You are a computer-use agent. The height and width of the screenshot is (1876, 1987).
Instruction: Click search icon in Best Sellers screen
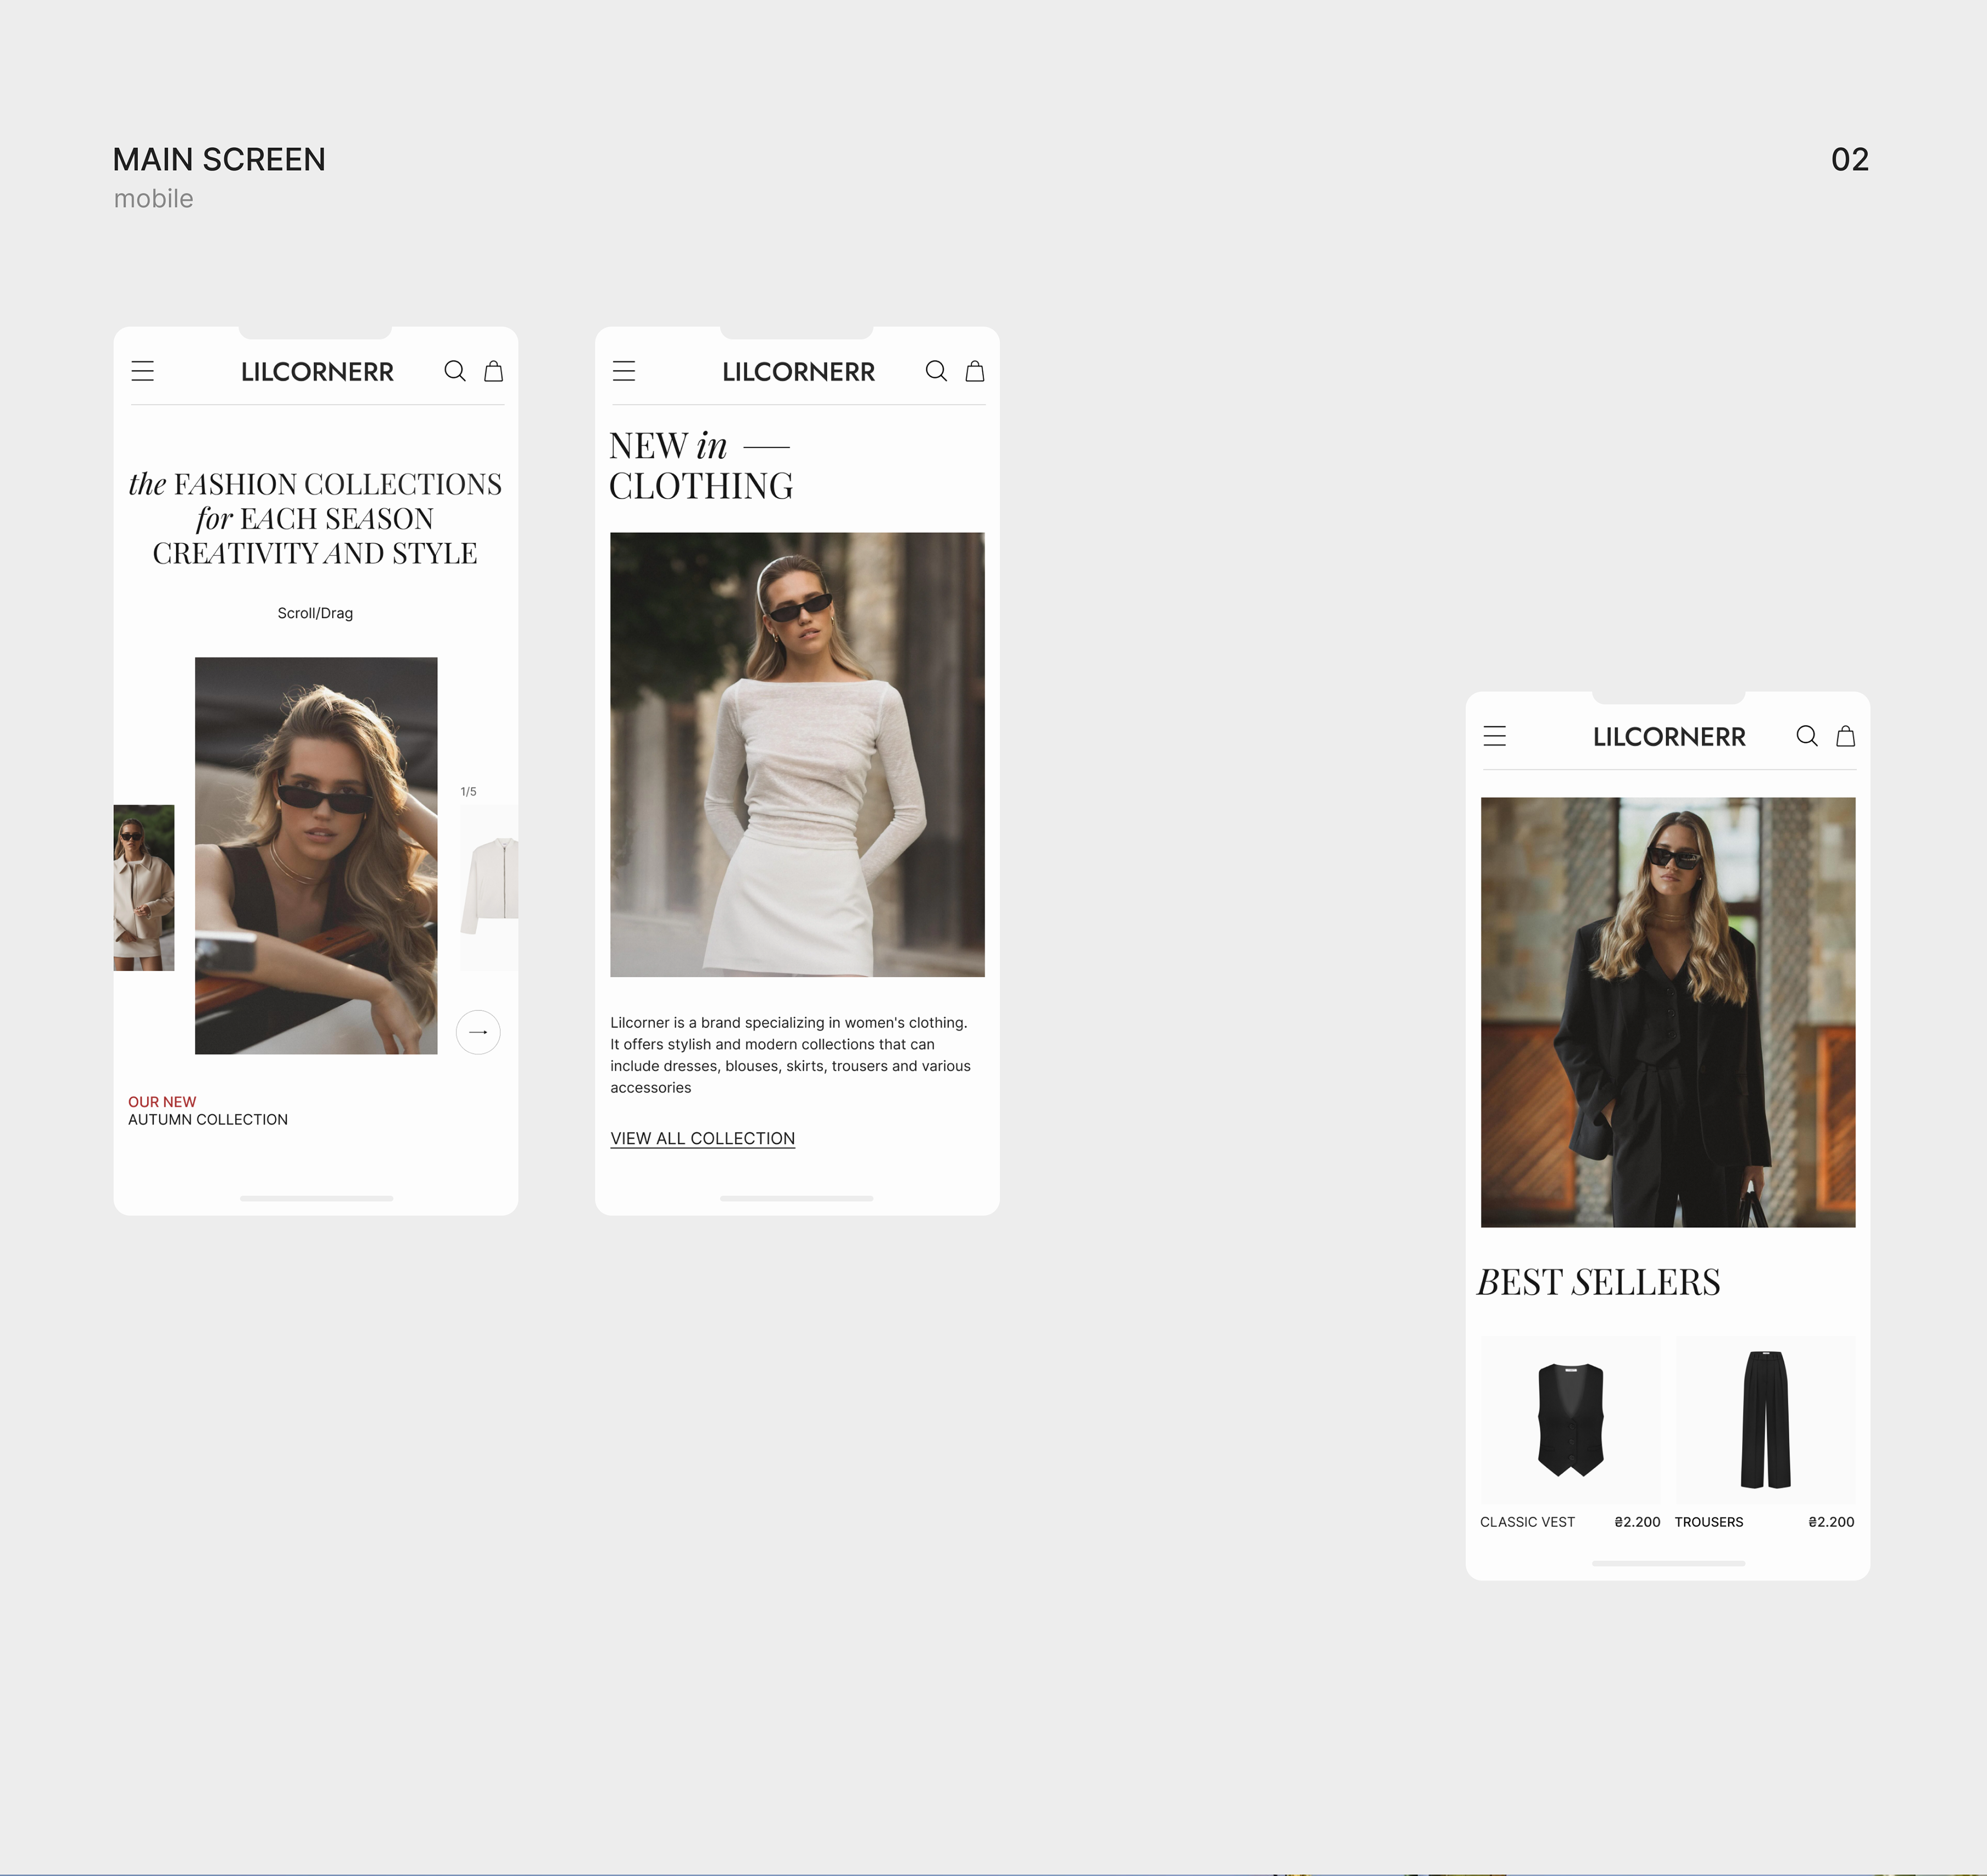pos(1807,736)
